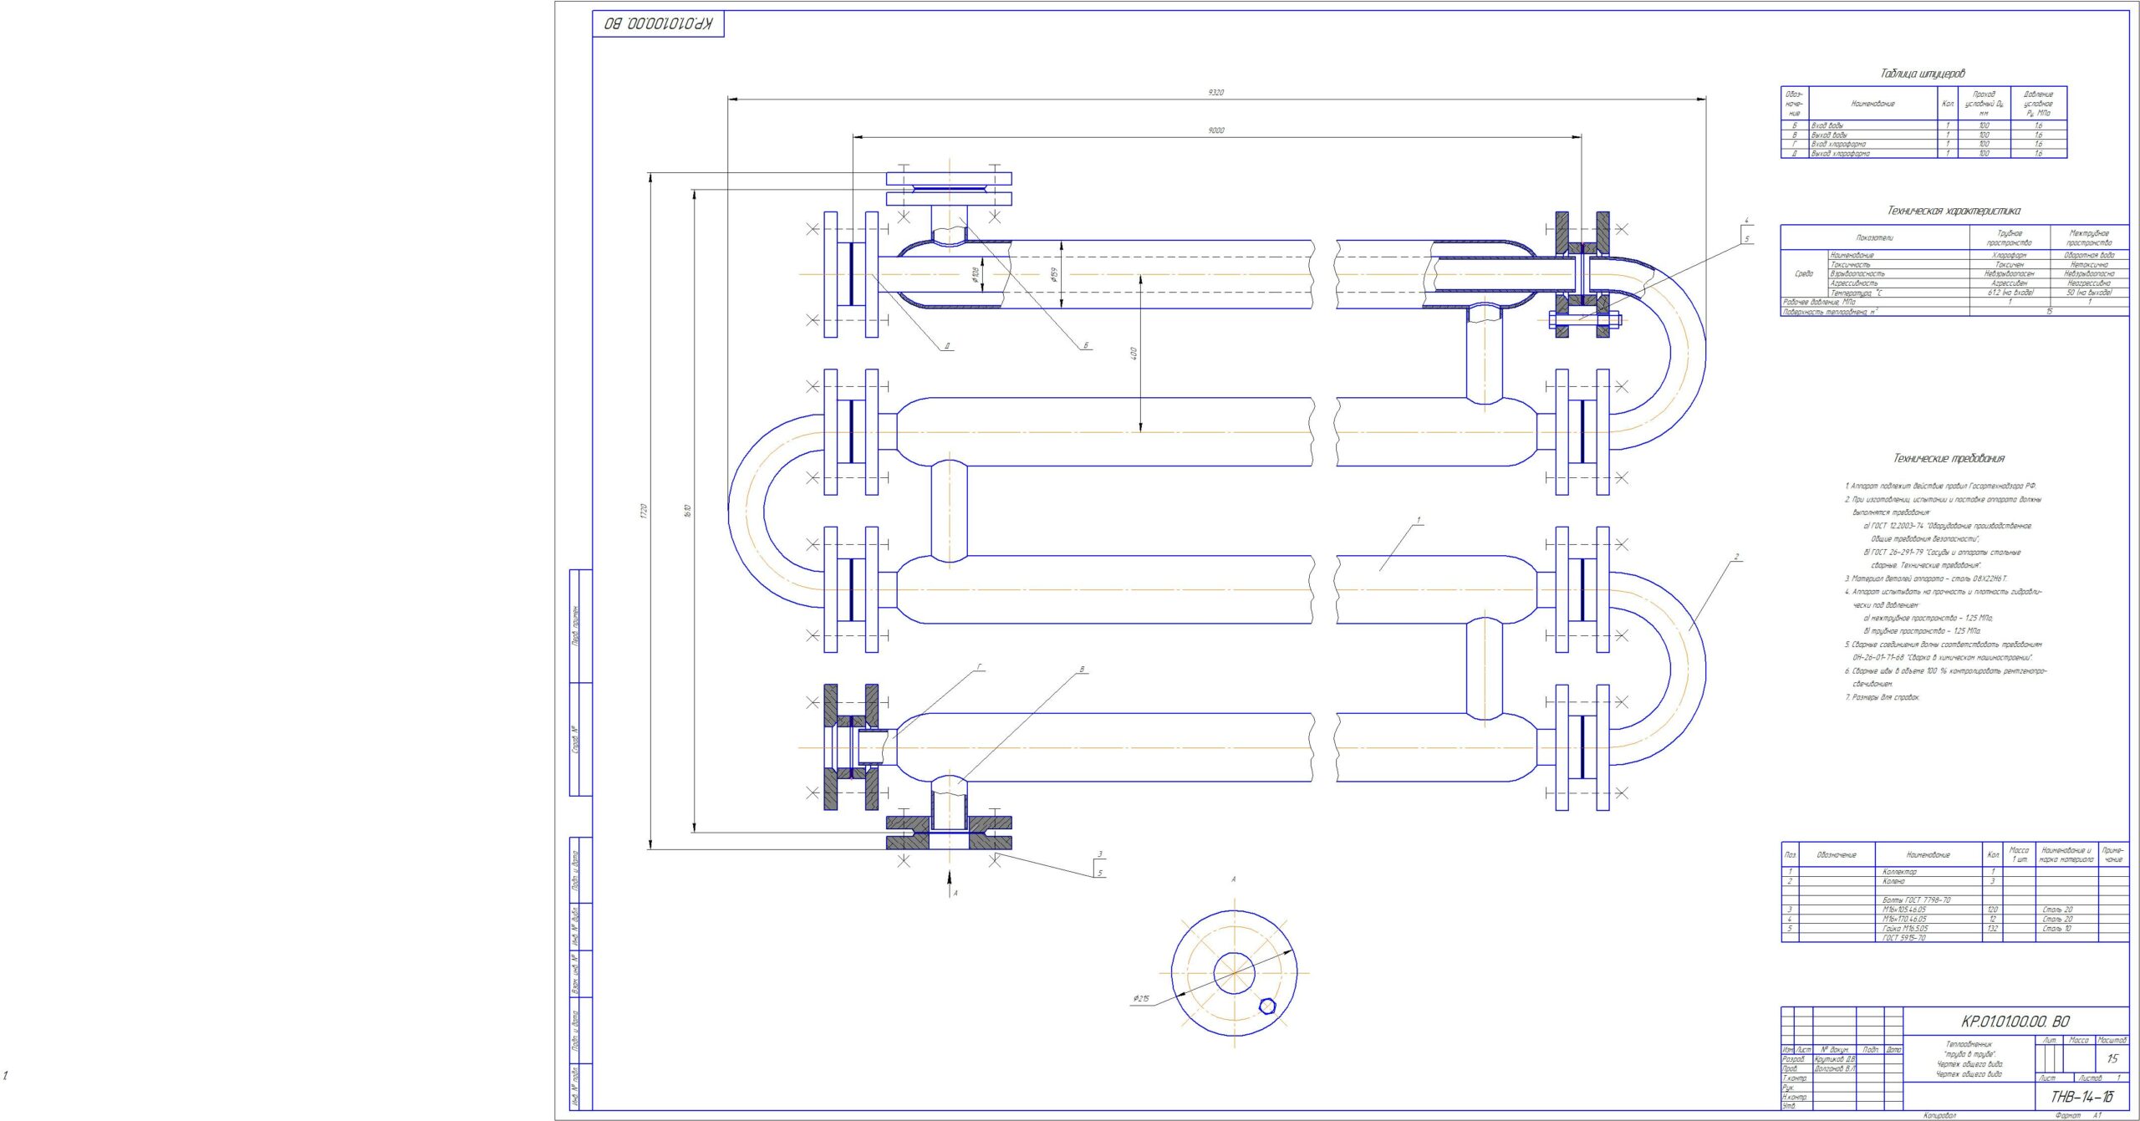Click the 'ТНВ-14-1б' group label
The width and height of the screenshot is (2140, 1121).
click(2081, 1097)
